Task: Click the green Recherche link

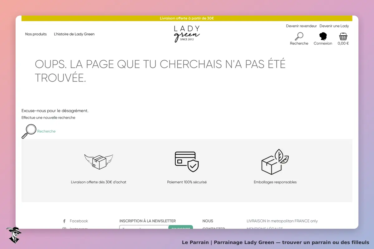Action: tap(46, 131)
